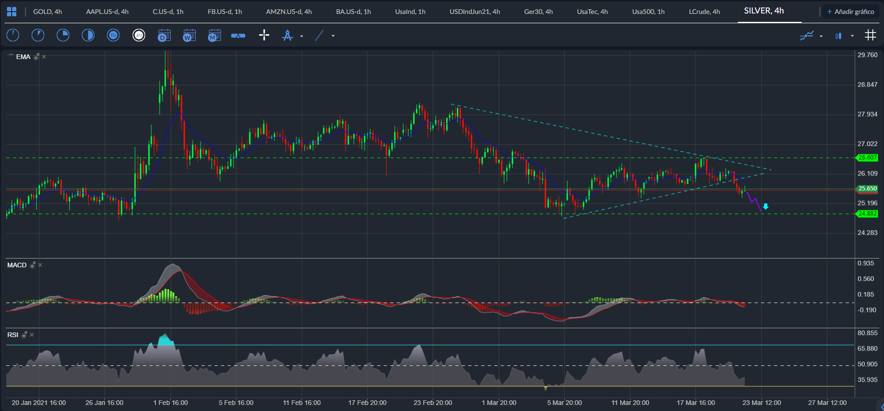Activate the crosshair cursor tool
The width and height of the screenshot is (884, 411).
264,35
